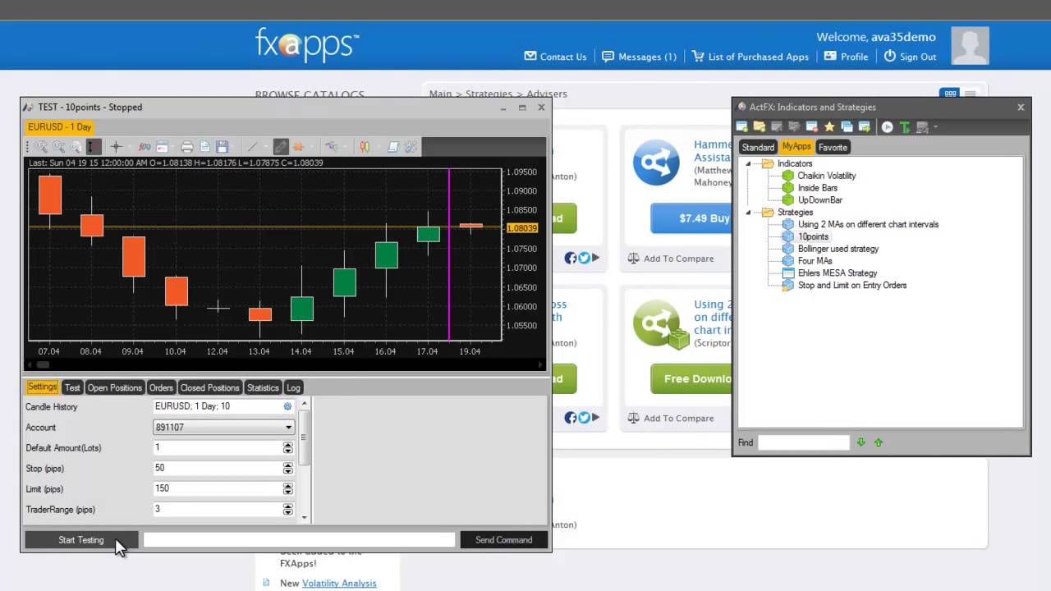
Task: Open the Open Positions tab
Action: point(115,387)
